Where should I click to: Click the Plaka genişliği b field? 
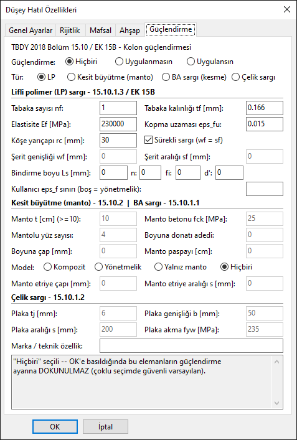[265, 313]
